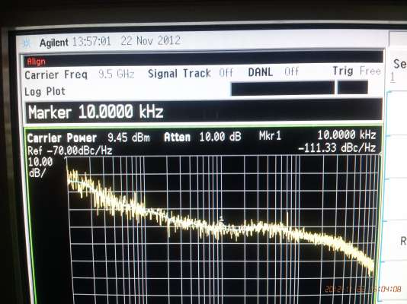407x304 pixels.
Task: Click the Log Plot label
Action: click(x=45, y=92)
